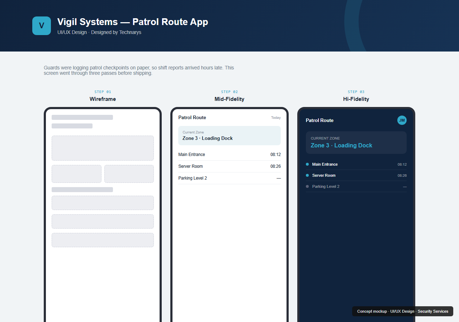459x322 pixels.
Task: Click the Vigil Systems V logo
Action: coord(42,26)
